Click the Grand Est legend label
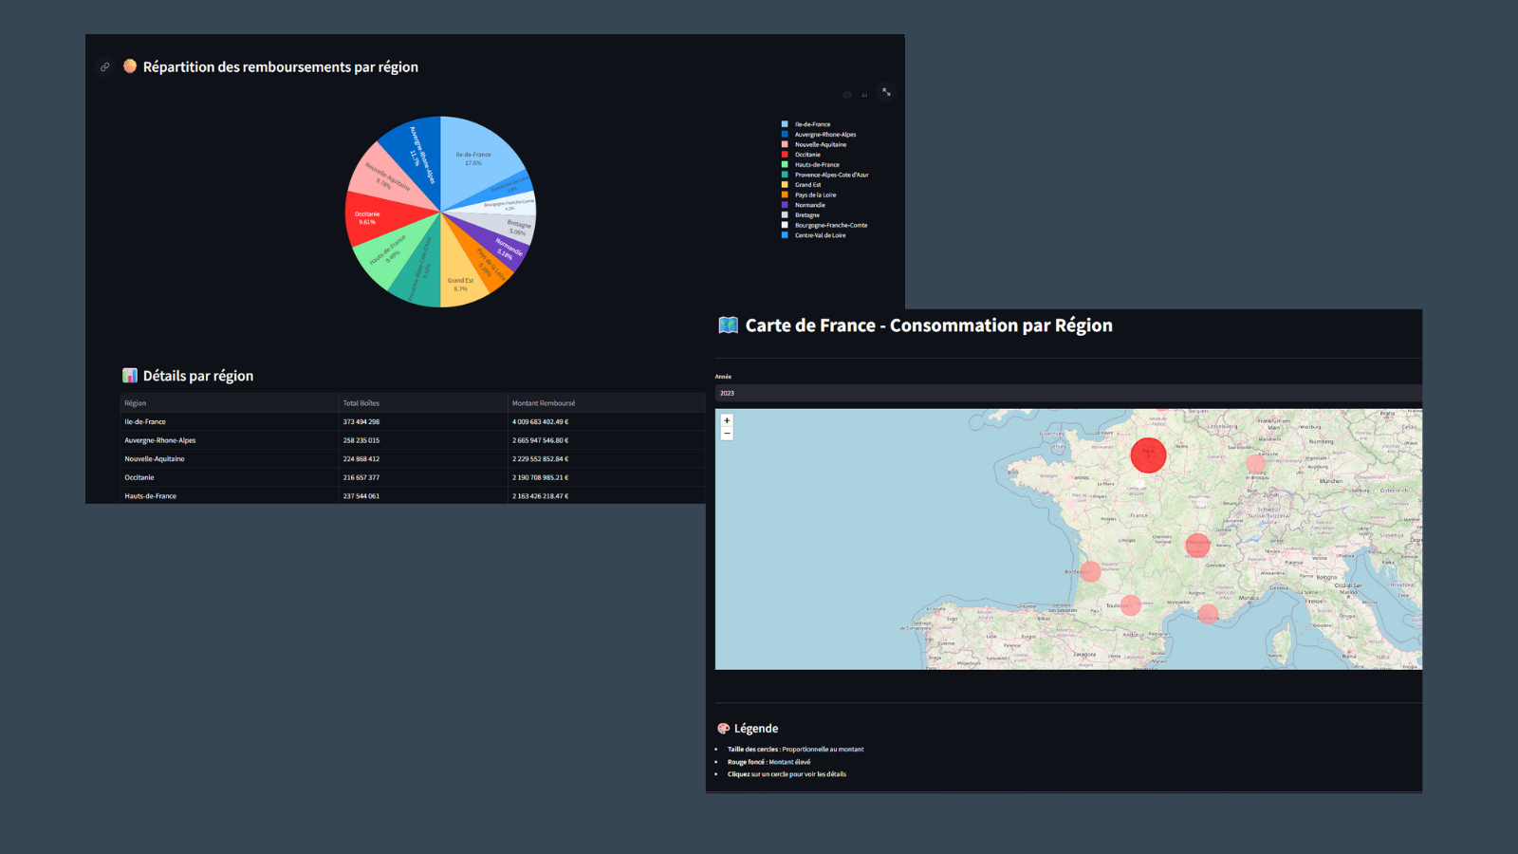The image size is (1518, 854). (x=807, y=185)
